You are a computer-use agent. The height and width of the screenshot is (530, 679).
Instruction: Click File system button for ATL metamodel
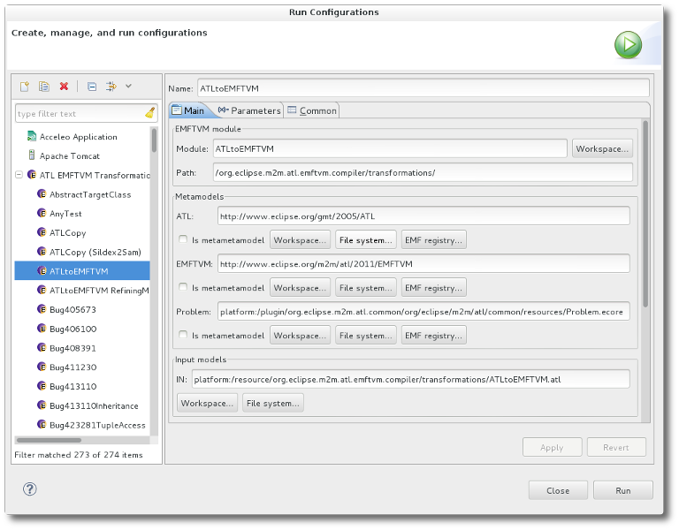(x=365, y=240)
